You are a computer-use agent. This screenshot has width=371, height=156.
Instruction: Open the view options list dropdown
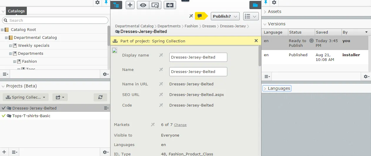coord(251,16)
